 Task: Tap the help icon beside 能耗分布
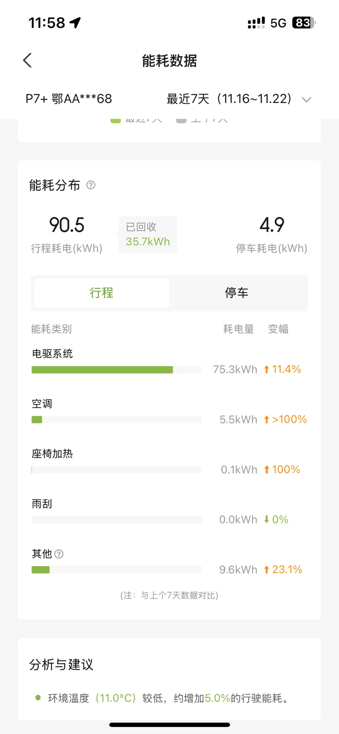coord(91,185)
